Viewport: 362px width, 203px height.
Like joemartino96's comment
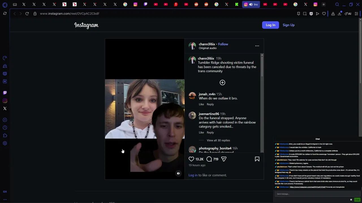pos(201,133)
